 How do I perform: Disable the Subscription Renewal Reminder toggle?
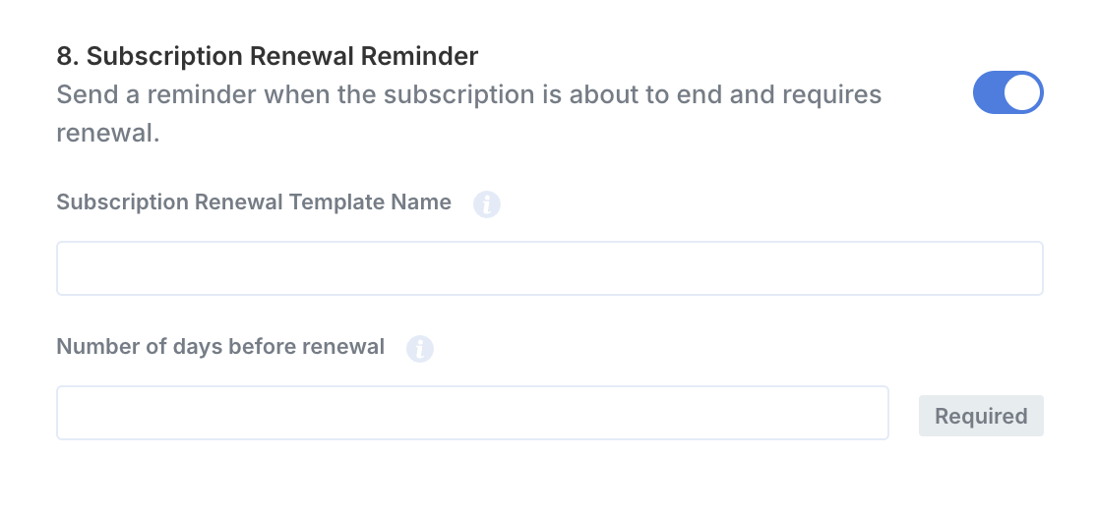pyautogui.click(x=1007, y=93)
